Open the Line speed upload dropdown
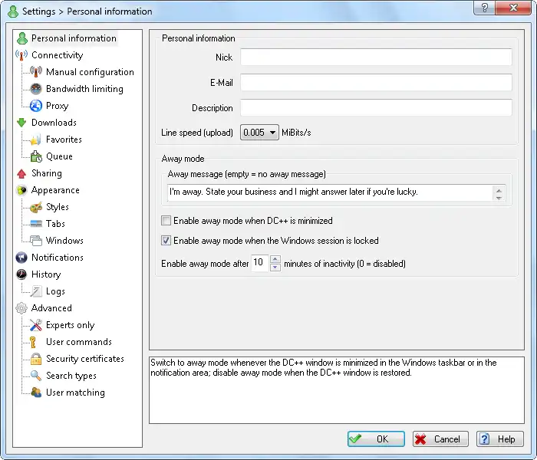Viewport: 537px width, 460px height. tap(259, 132)
